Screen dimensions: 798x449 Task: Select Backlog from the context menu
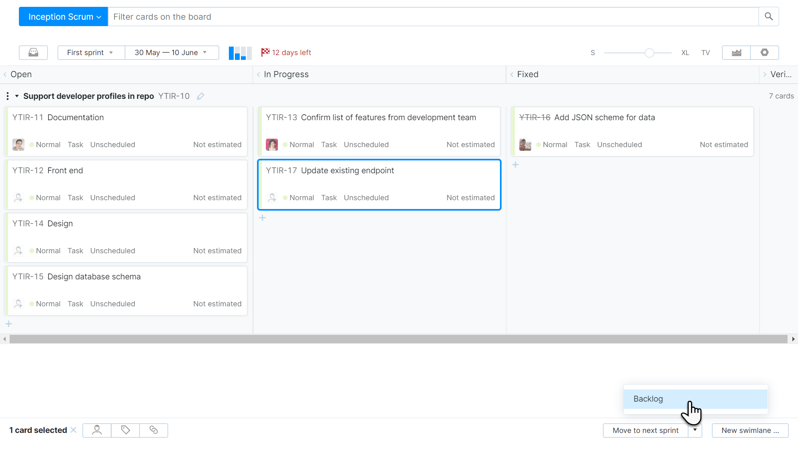pyautogui.click(x=648, y=399)
